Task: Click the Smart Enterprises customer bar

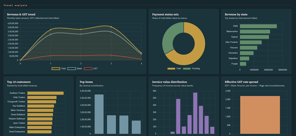Action: point(40,132)
